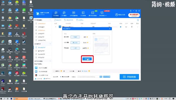Select the 原文件夹目录 output radio button
The width and height of the screenshot is (176, 100).
tap(60, 77)
